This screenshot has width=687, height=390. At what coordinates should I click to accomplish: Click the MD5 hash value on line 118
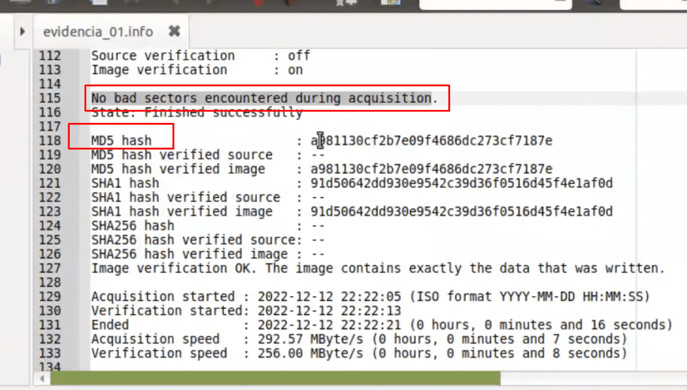click(431, 141)
